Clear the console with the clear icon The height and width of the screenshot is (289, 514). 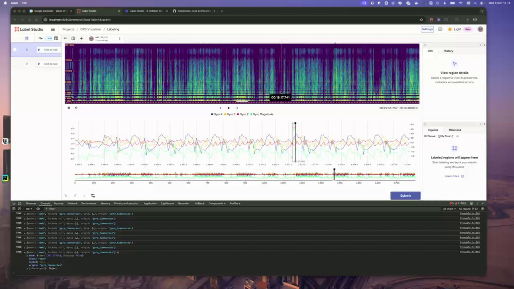[x=19, y=209]
